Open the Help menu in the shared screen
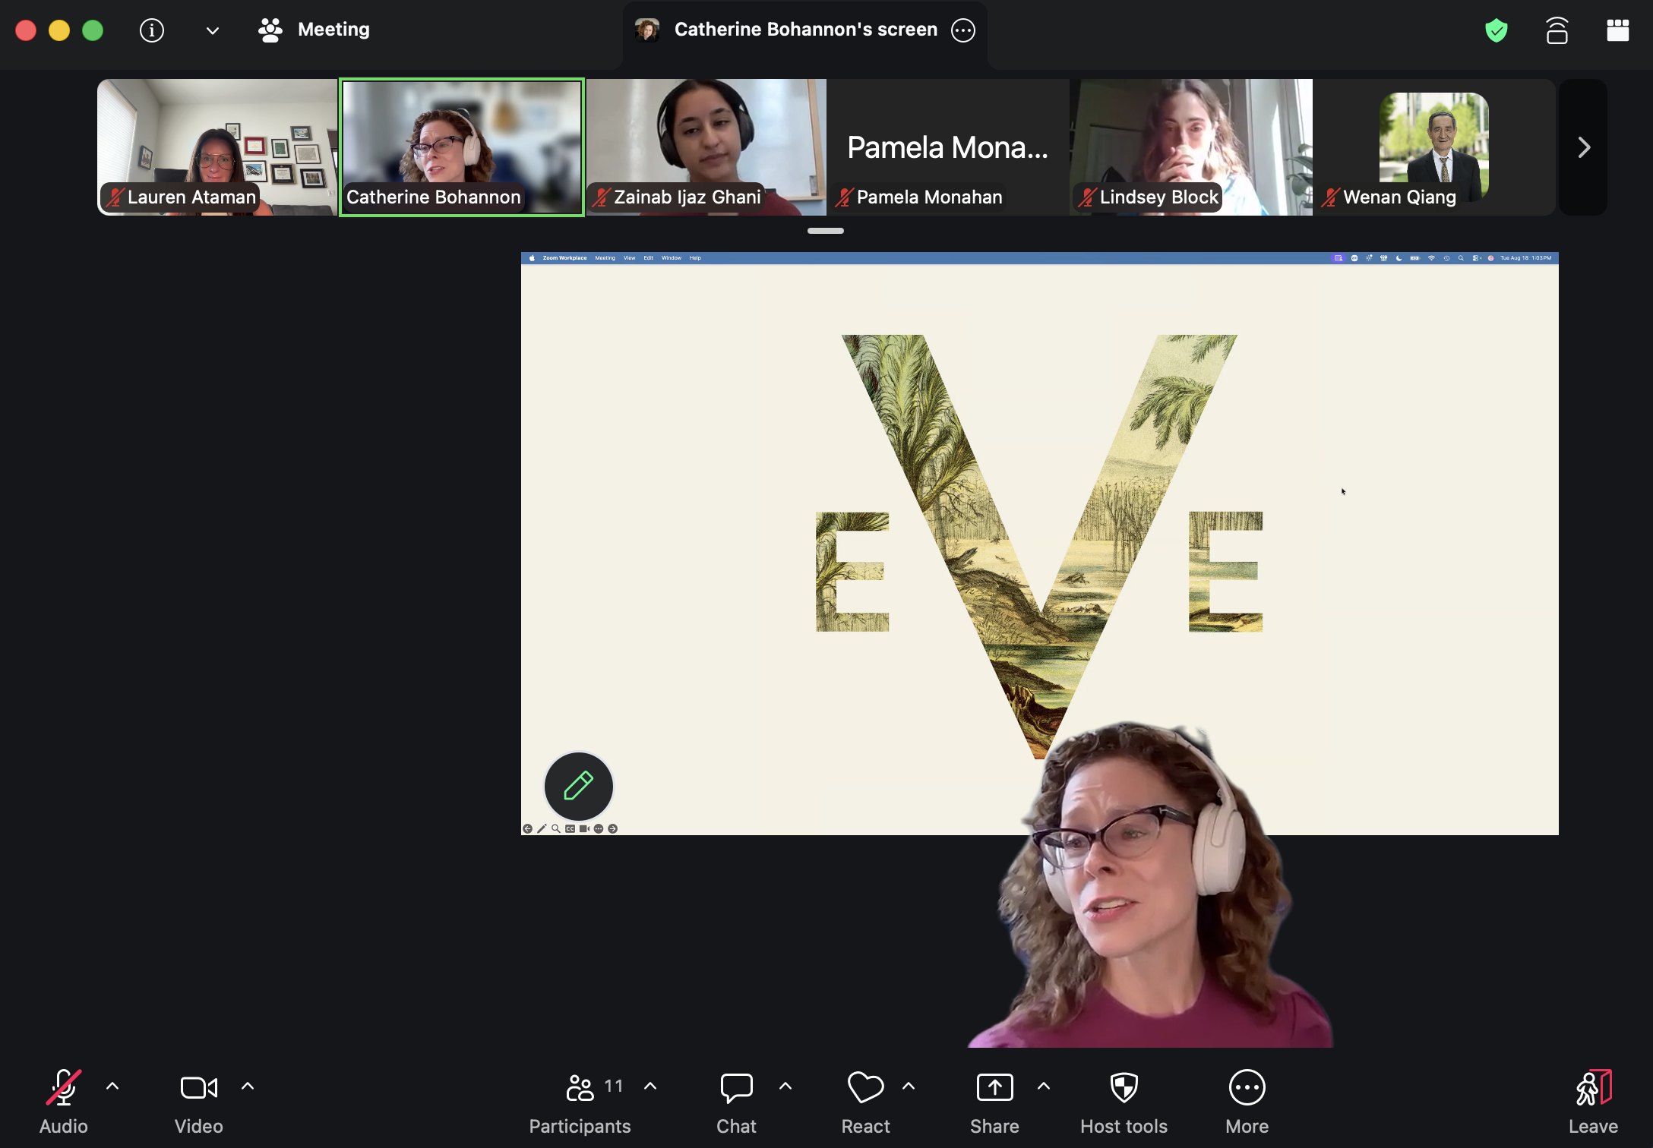Viewport: 1653px width, 1148px height. [695, 258]
